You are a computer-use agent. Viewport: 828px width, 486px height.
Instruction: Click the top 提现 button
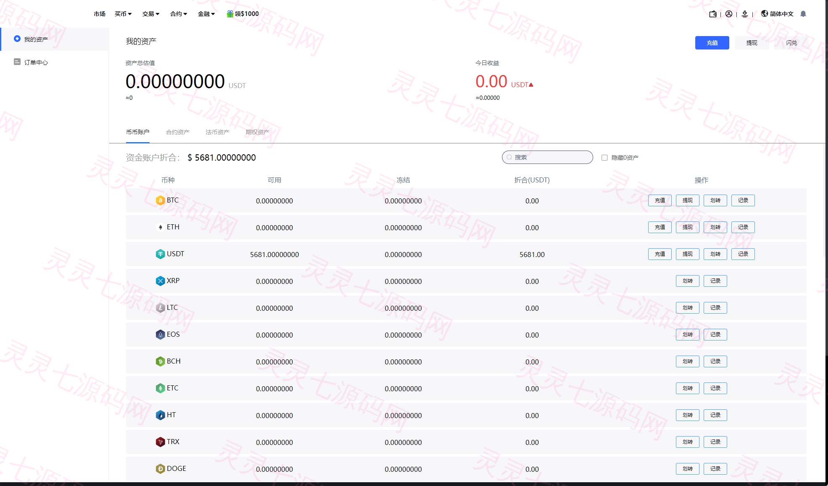[752, 43]
